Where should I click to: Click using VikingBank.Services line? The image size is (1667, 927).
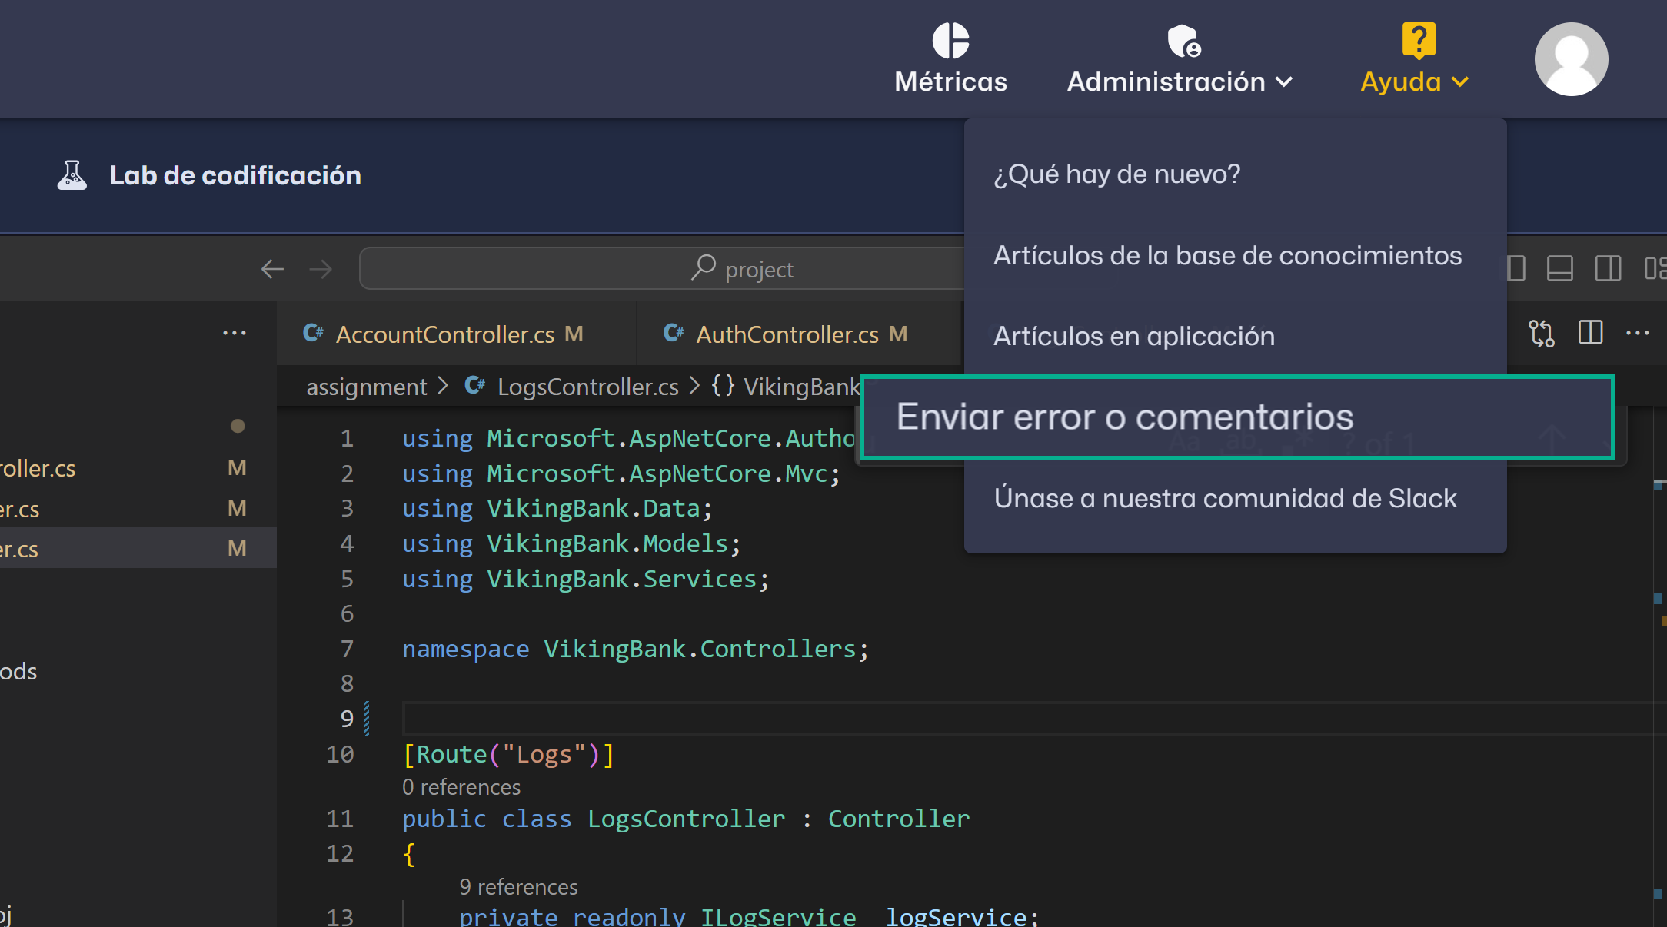coord(585,579)
